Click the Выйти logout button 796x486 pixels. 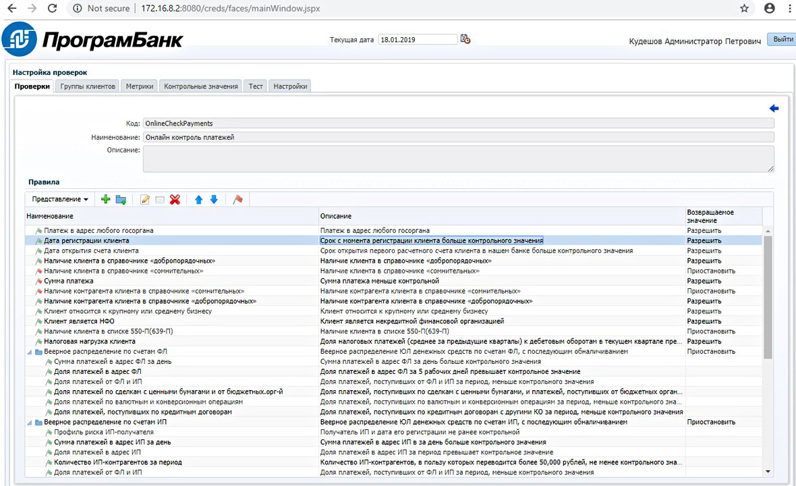[x=783, y=39]
